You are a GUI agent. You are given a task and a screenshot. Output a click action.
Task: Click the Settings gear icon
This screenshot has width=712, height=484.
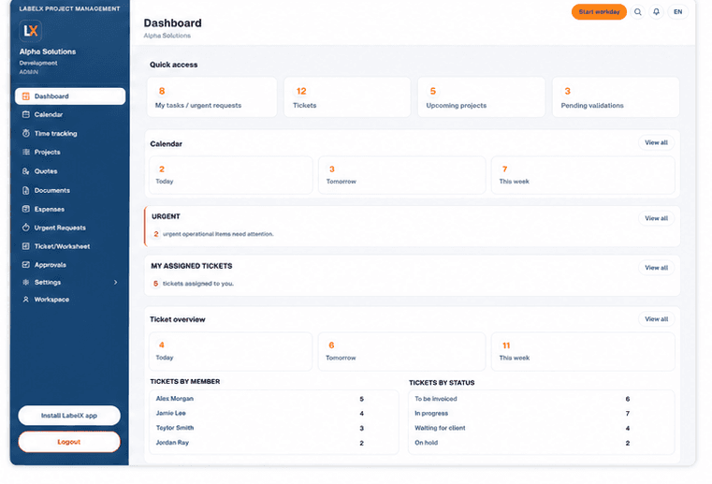[x=26, y=282]
